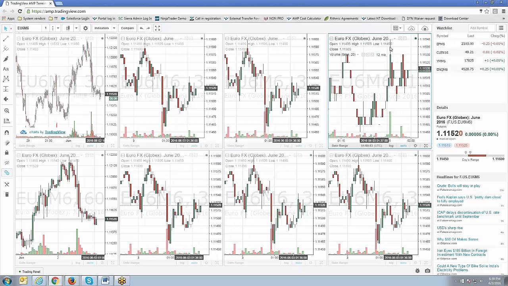Screen dimensions: 508x286
Task: Open headline 'USD's sharp rise'
Action: pos(450,228)
